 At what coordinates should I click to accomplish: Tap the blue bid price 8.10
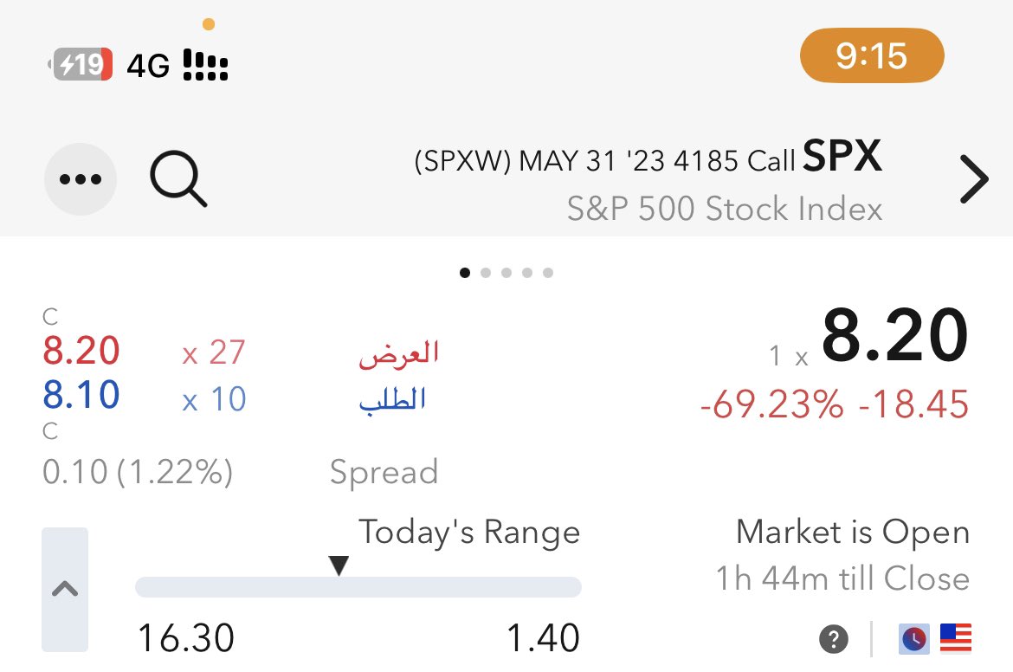[81, 395]
